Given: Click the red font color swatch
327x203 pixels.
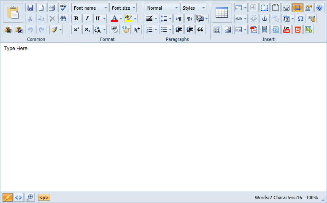Looking at the screenshot, I should coord(114,19).
